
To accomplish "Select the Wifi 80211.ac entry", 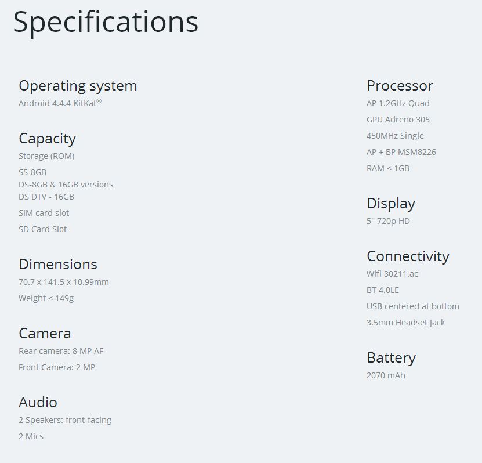I will click(392, 274).
